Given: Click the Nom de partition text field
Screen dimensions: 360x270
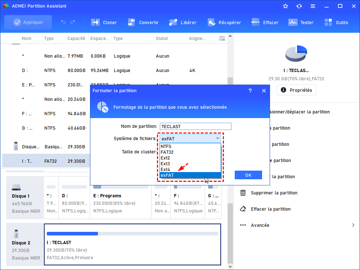Looking at the screenshot, I should pyautogui.click(x=195, y=126).
